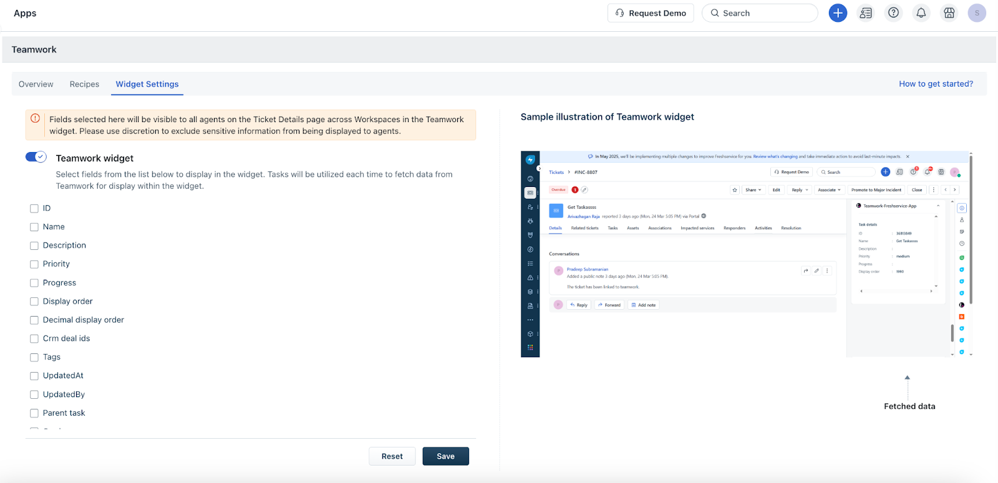Turn off the Teamwork widget toggle
Viewport: 998px width, 483px height.
pyautogui.click(x=36, y=157)
